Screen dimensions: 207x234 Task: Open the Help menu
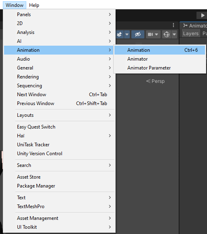point(34,5)
